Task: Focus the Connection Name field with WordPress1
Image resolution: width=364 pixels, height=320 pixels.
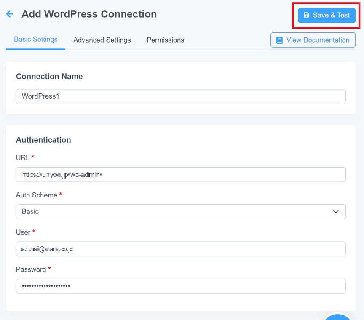Action: pyautogui.click(x=181, y=96)
